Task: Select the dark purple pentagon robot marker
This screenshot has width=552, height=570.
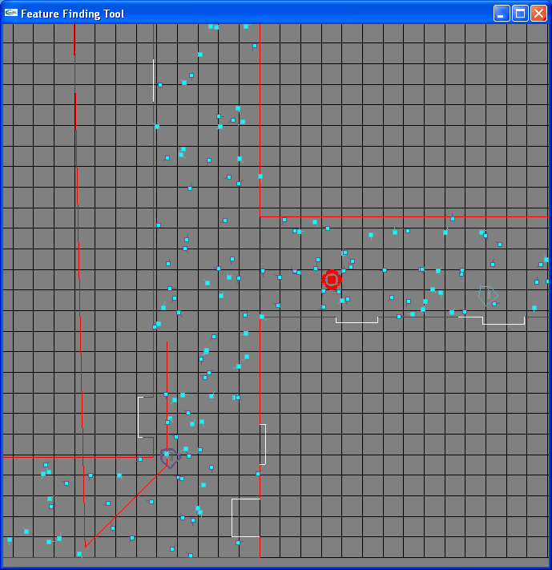Action: point(170,458)
